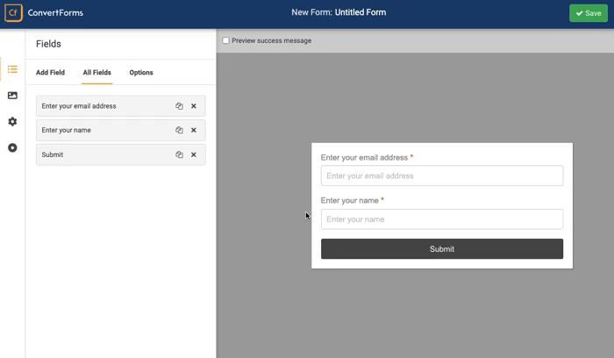Screen dimensions: 614x358
Task: Open the circle dot sidebar icon
Action: (x=12, y=148)
